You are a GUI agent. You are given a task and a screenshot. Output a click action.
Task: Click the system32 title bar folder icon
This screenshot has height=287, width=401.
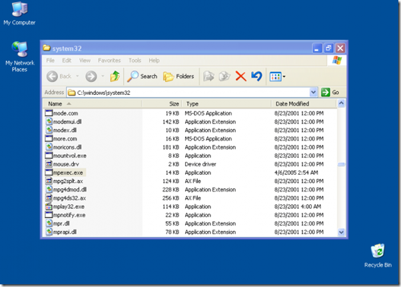[47, 48]
